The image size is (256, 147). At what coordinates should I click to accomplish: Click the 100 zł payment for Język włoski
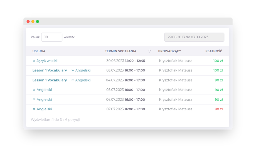218,61
